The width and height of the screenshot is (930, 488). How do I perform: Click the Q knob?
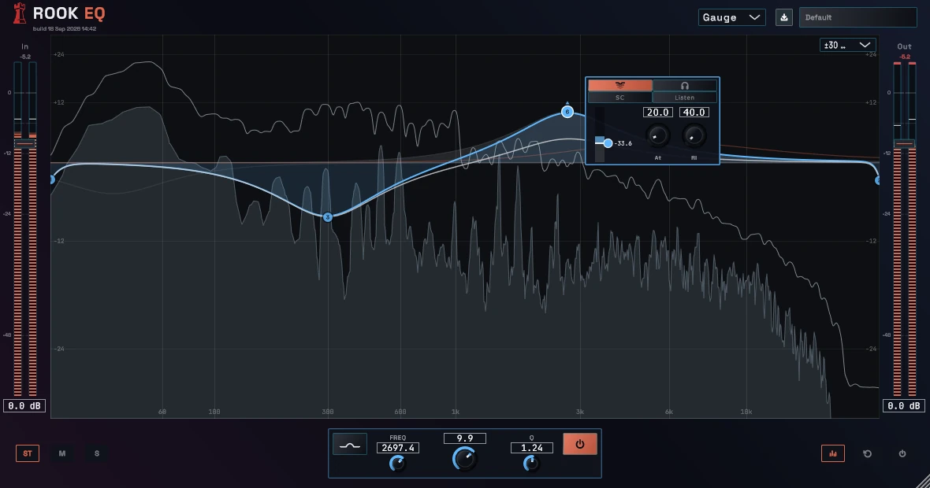pos(531,464)
